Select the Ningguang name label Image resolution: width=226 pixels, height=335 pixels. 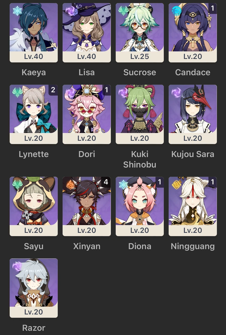[192, 246]
